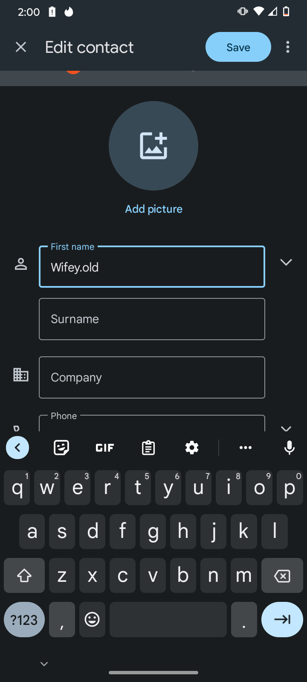Switch to the ?123 symbols keyboard
This screenshot has height=682, width=307.
tap(24, 619)
